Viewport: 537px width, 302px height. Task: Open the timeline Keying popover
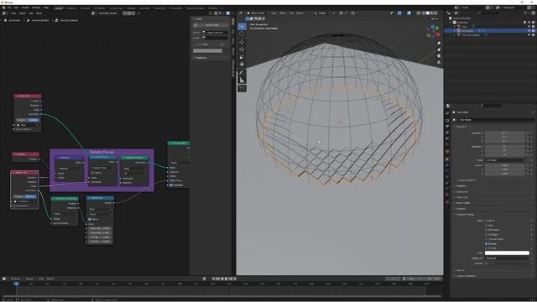(30, 279)
